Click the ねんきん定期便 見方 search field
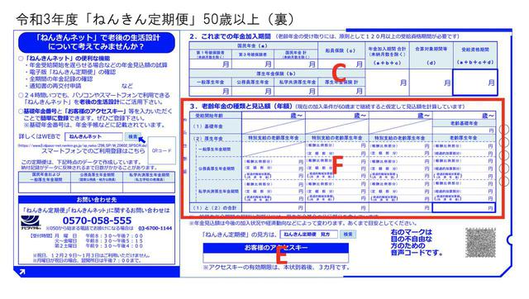 (308, 235)
